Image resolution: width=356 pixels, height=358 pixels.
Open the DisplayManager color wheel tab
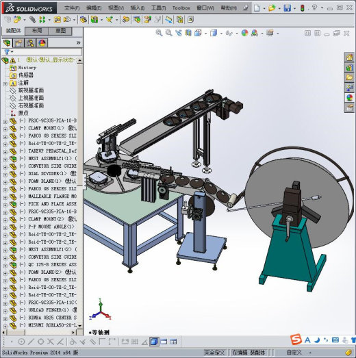[42, 43]
